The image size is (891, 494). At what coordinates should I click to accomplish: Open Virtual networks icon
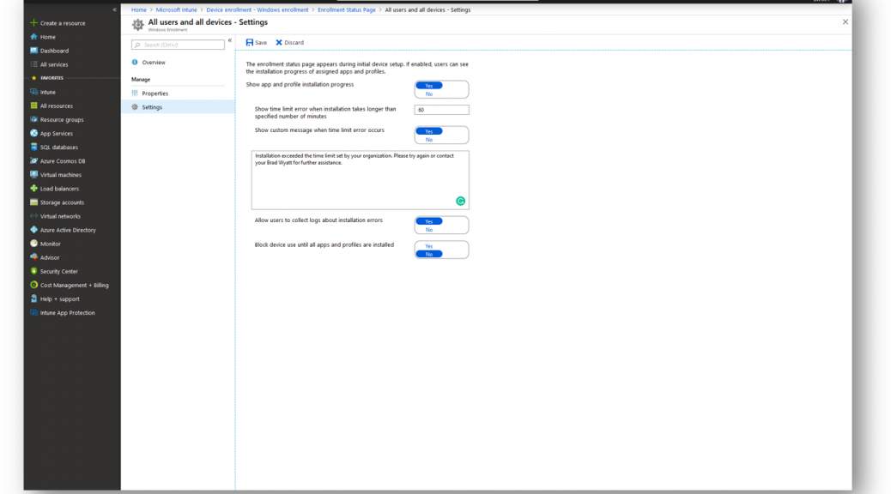tap(33, 216)
